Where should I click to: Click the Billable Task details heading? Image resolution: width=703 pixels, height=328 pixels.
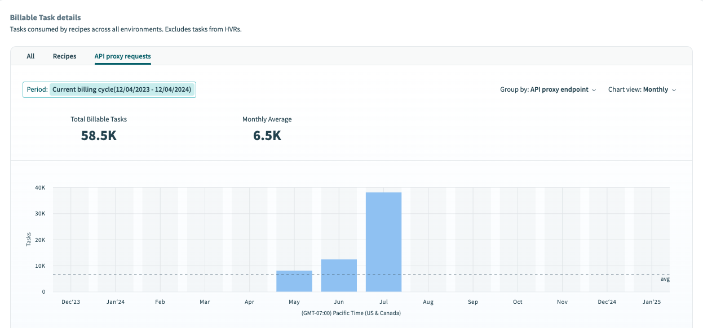click(45, 17)
